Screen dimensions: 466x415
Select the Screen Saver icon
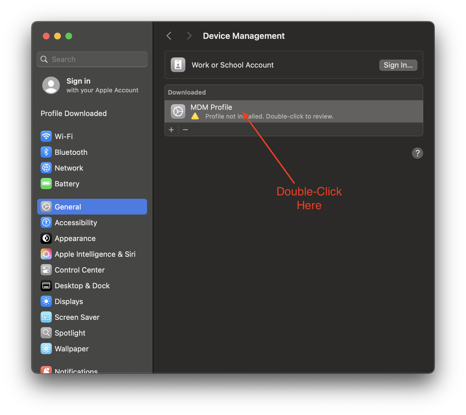46,317
